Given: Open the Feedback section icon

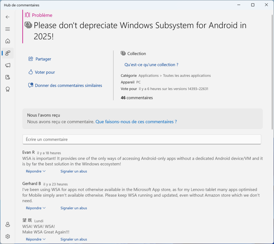Looking at the screenshot, I should pyautogui.click(x=7, y=53).
